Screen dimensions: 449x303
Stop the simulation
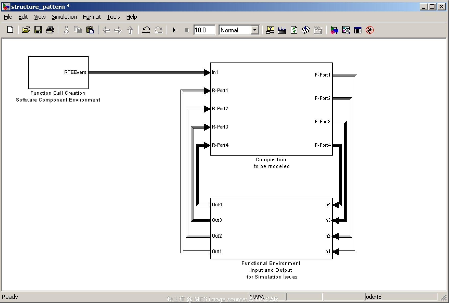click(186, 30)
